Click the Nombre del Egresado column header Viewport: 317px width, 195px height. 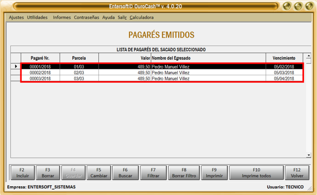[208, 58]
